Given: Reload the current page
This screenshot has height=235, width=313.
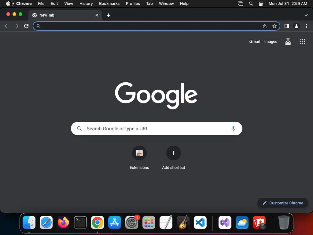Looking at the screenshot, I should [x=26, y=26].
